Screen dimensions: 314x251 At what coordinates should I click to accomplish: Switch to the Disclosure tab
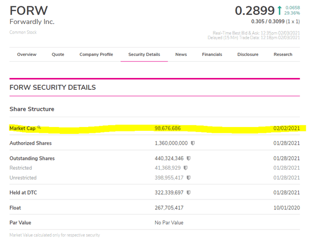coord(248,54)
